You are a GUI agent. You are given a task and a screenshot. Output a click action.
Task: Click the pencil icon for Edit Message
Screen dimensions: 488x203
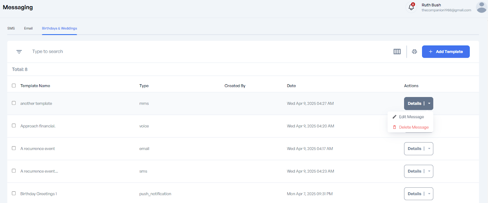pyautogui.click(x=394, y=117)
